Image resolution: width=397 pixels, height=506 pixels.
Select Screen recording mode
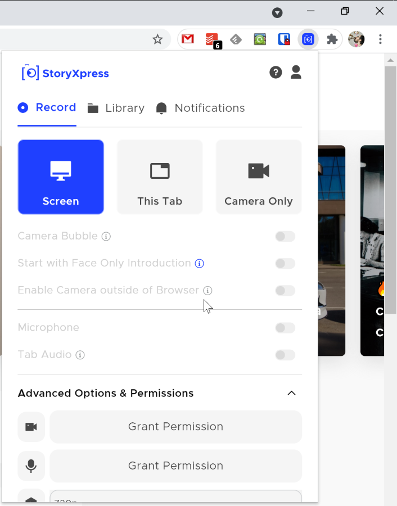[x=61, y=177]
